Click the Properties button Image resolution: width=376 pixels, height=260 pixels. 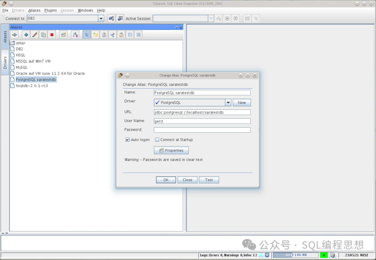point(171,151)
